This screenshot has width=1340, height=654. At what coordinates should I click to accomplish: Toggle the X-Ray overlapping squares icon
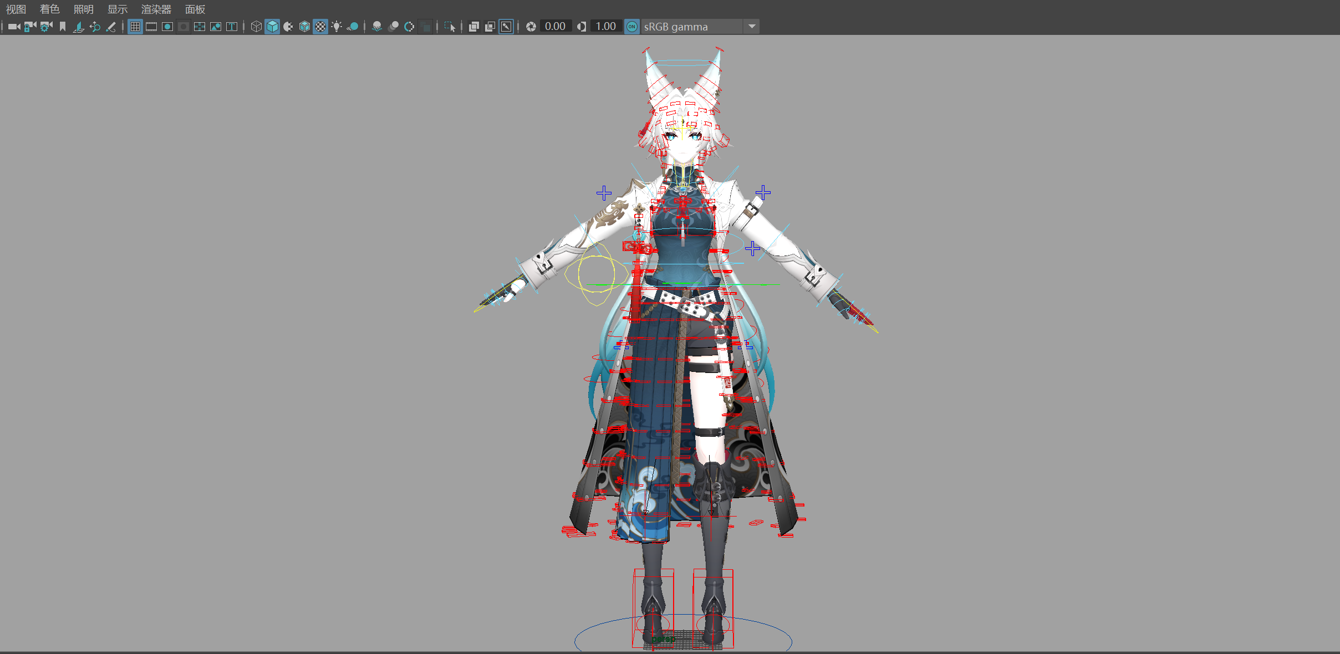pos(473,27)
